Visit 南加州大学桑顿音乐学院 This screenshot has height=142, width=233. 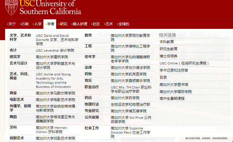[130, 81]
